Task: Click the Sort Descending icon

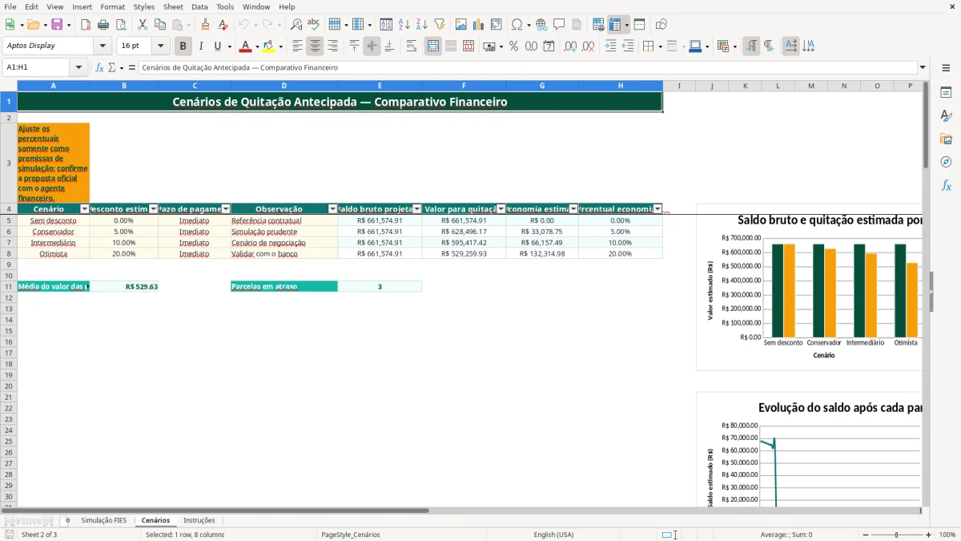Action: pos(422,25)
